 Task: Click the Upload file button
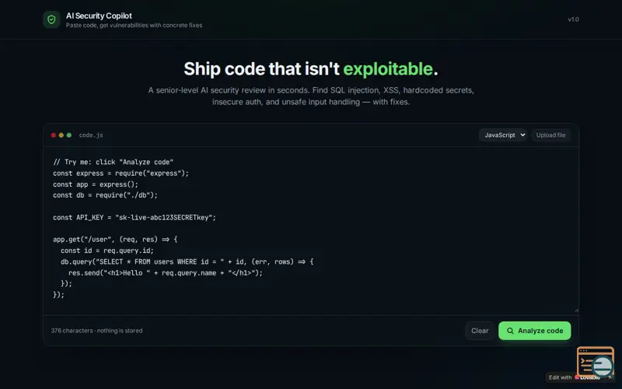pyautogui.click(x=550, y=135)
